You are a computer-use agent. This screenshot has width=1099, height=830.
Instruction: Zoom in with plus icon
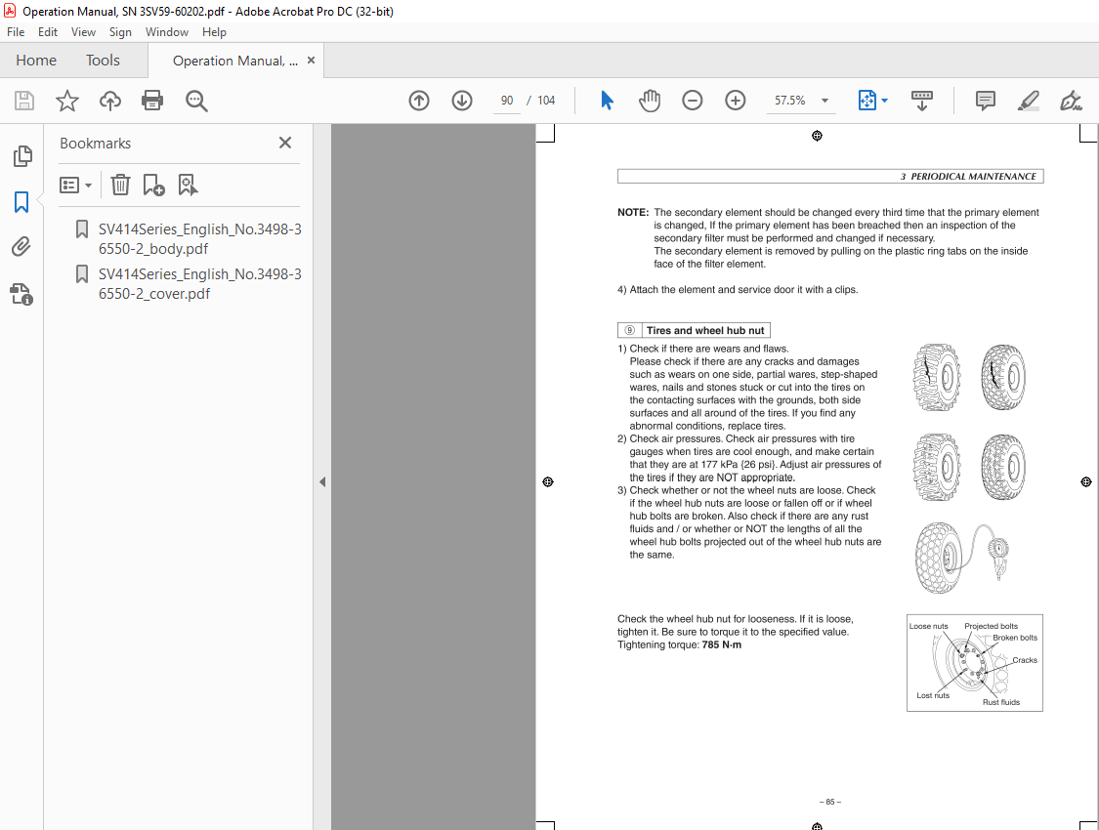[736, 101]
